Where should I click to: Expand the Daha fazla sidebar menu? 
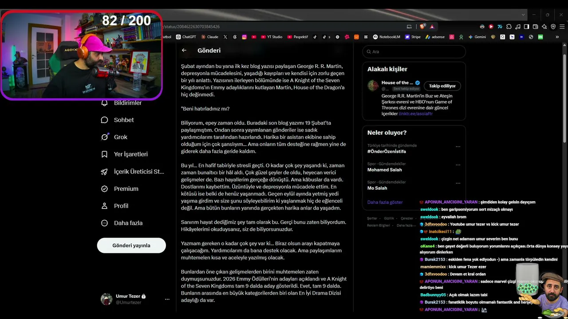tap(122, 223)
